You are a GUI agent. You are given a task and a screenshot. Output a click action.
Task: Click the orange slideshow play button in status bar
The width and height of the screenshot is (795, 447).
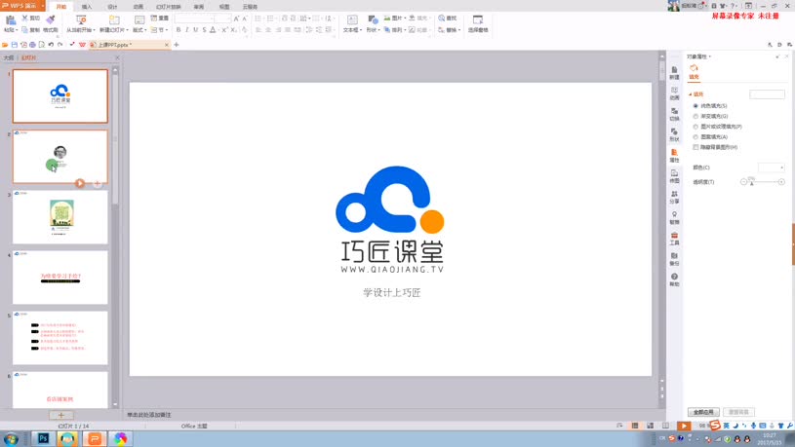pos(684,426)
